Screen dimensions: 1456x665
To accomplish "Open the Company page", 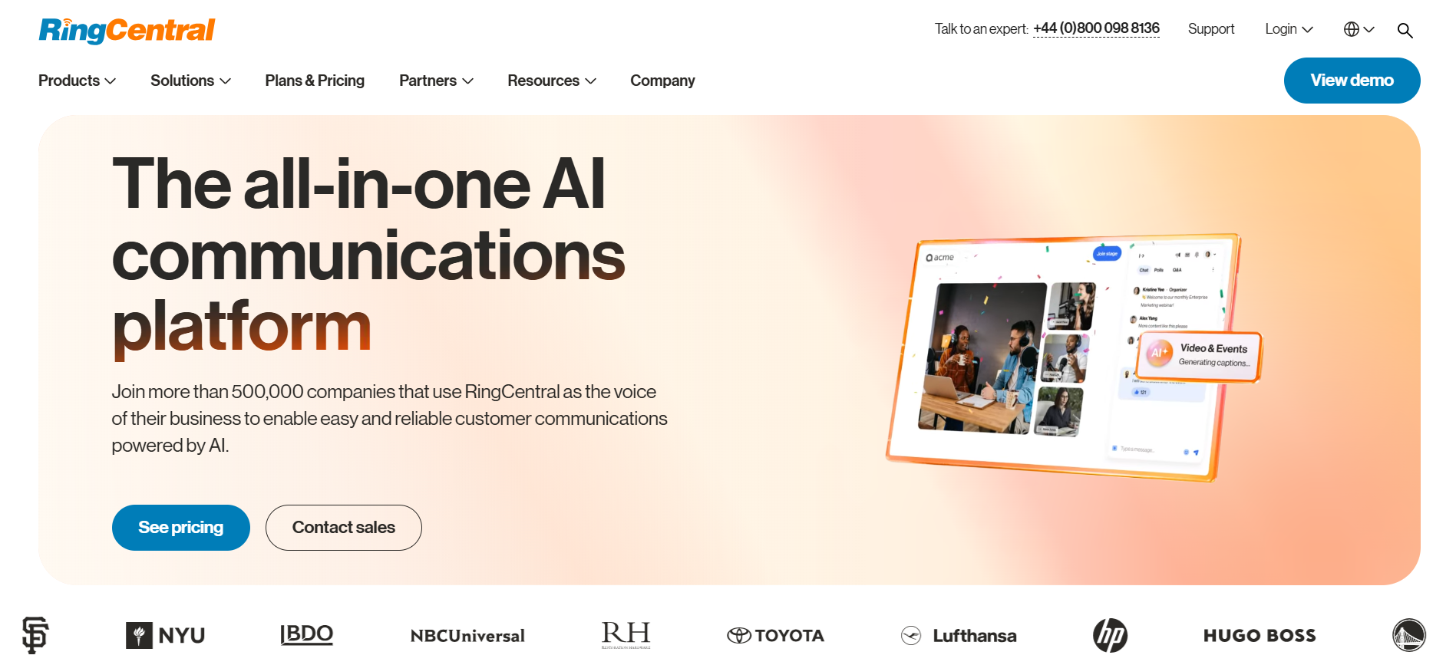I will 662,81.
